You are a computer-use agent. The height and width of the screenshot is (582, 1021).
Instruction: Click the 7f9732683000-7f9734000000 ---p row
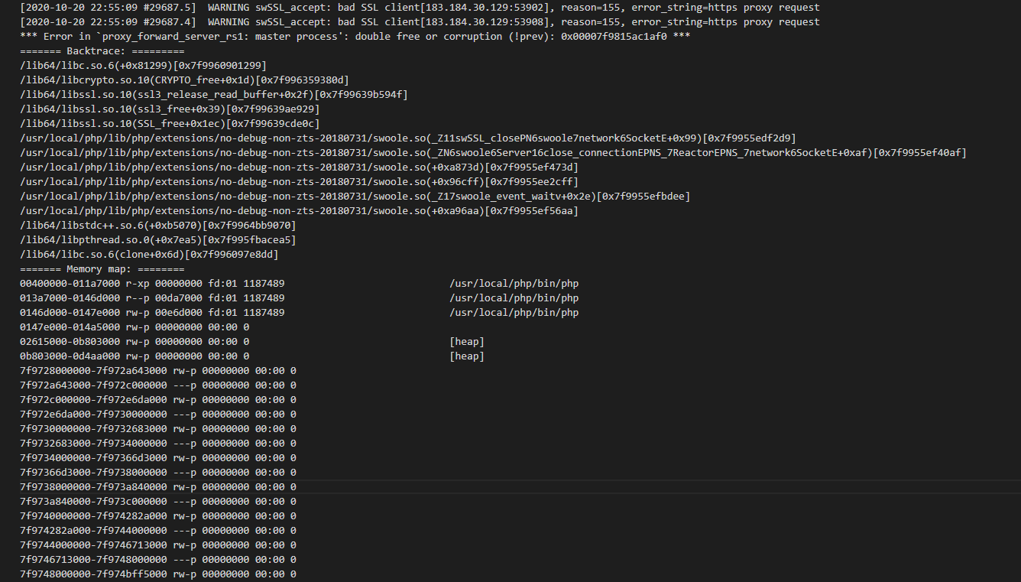[158, 444]
